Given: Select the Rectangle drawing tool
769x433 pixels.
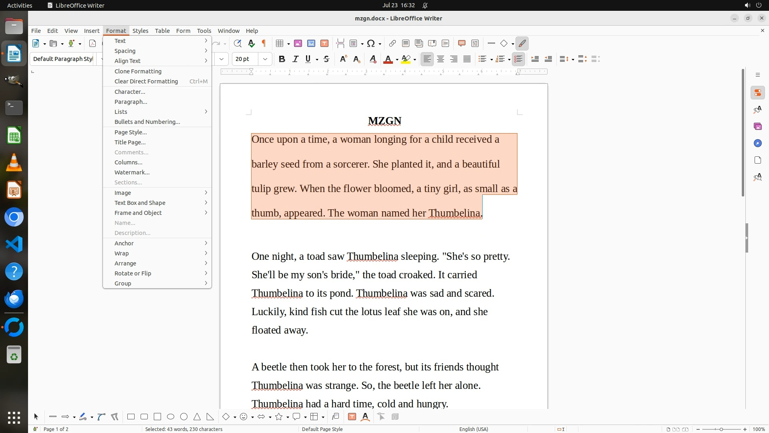Looking at the screenshot, I should (131, 417).
